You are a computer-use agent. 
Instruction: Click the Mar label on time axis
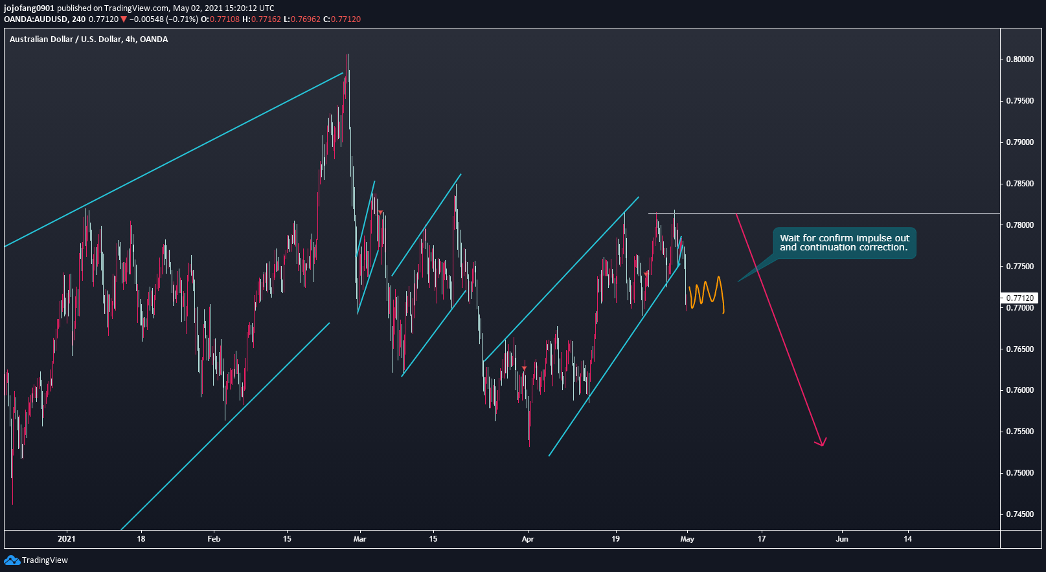(360, 539)
